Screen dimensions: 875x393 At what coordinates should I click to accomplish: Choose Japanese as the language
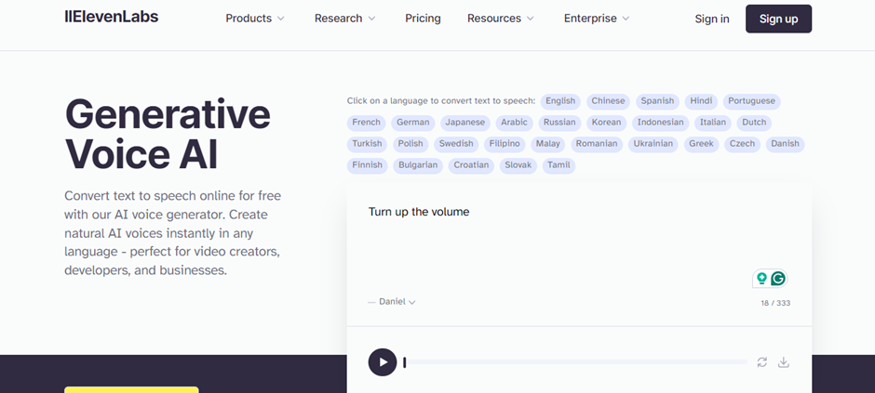[464, 123]
